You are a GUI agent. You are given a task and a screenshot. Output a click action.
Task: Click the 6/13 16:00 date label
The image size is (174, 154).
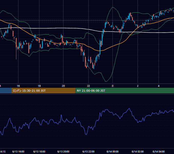[x=18, y=151]
